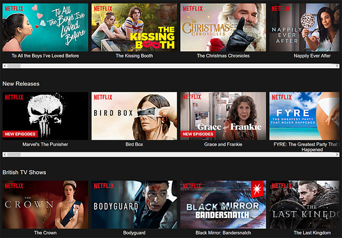Click right arrow of top row scrollbar
This screenshot has height=238, width=342.
[337, 66]
